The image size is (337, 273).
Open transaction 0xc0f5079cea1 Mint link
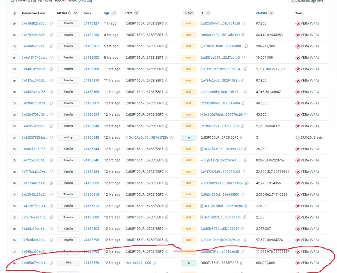35,263
